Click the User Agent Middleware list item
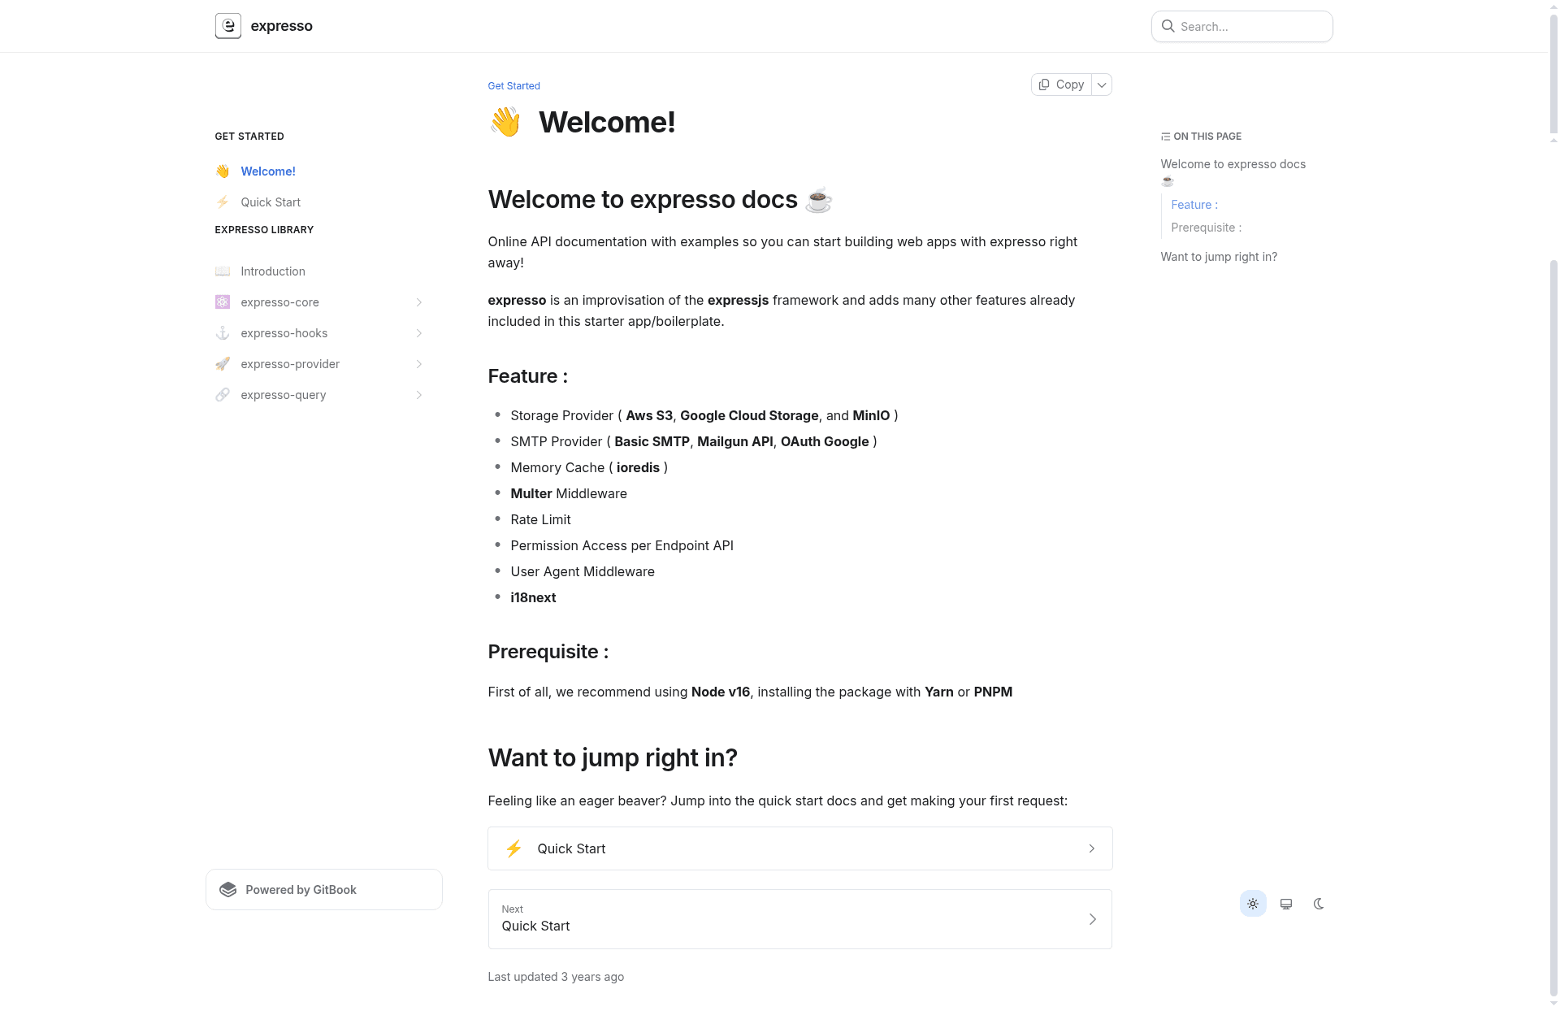1560x1011 pixels. pyautogui.click(x=583, y=571)
